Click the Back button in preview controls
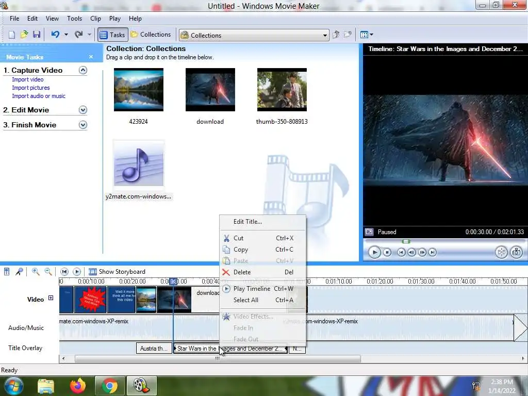Screen dimensions: 528x396 [x=401, y=252]
